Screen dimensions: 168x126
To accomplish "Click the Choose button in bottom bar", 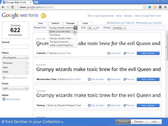I will (123, 122).
